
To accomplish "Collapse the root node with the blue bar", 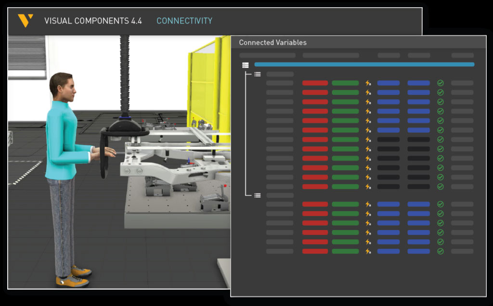I will coord(246,65).
